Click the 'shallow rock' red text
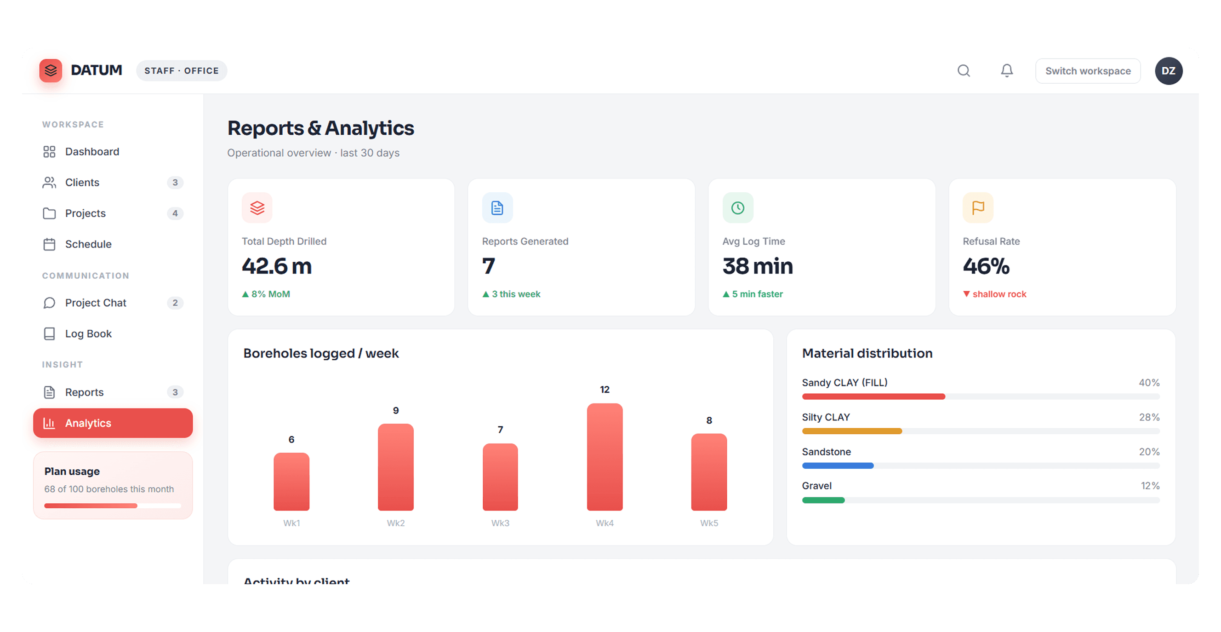This screenshot has height=632, width=1221. tap(999, 294)
